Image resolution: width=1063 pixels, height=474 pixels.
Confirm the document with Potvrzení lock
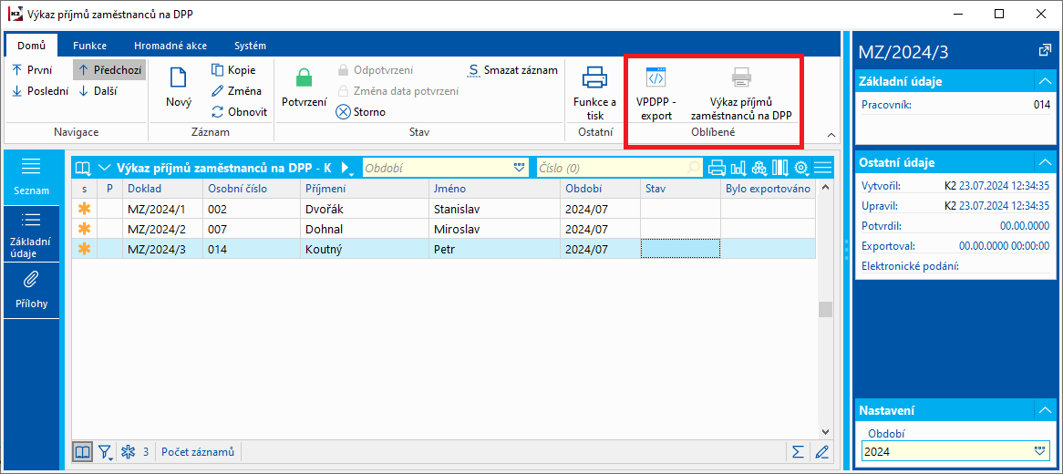[x=304, y=88]
